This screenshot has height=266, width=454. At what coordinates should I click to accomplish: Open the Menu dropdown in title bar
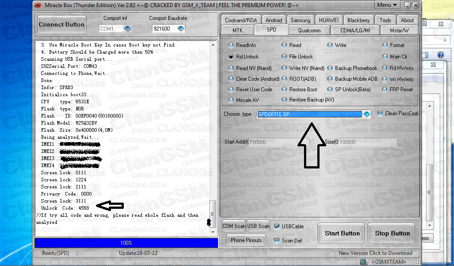click(x=387, y=5)
